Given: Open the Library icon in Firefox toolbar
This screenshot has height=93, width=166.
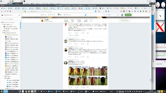Looking at the screenshot, I should pos(121,11).
